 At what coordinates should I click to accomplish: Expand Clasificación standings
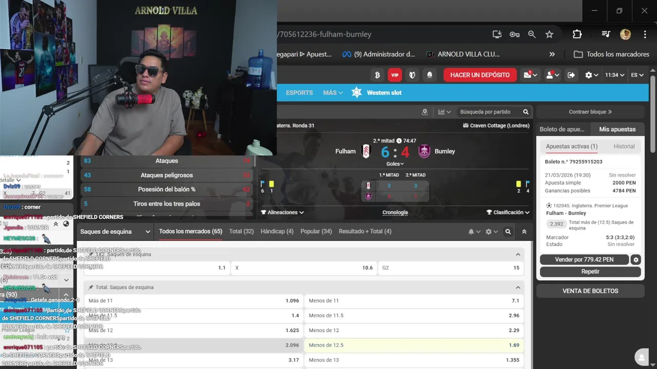click(x=508, y=212)
